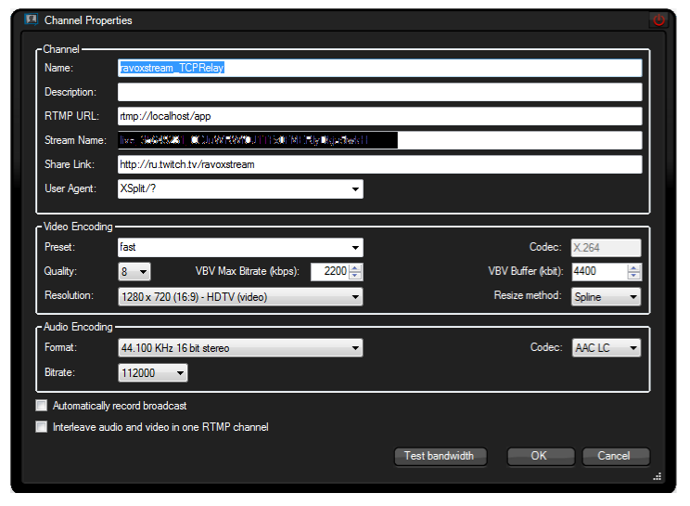Screen dimensions: 690x506
Task: Confirm settings with OK button
Action: (x=539, y=456)
